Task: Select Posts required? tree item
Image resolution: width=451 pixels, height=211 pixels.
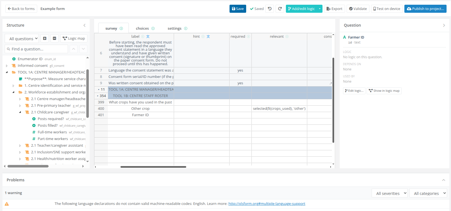Action: pos(51,119)
